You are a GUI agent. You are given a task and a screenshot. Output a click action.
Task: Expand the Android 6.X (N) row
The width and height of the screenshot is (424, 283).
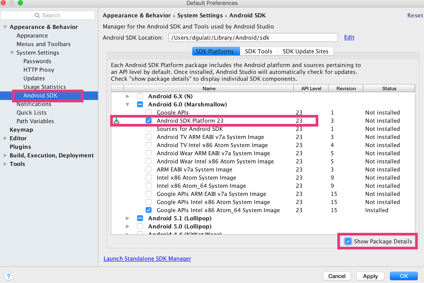pyautogui.click(x=127, y=96)
